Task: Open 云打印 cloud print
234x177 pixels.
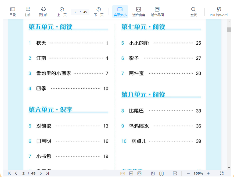Action: (x=44, y=12)
